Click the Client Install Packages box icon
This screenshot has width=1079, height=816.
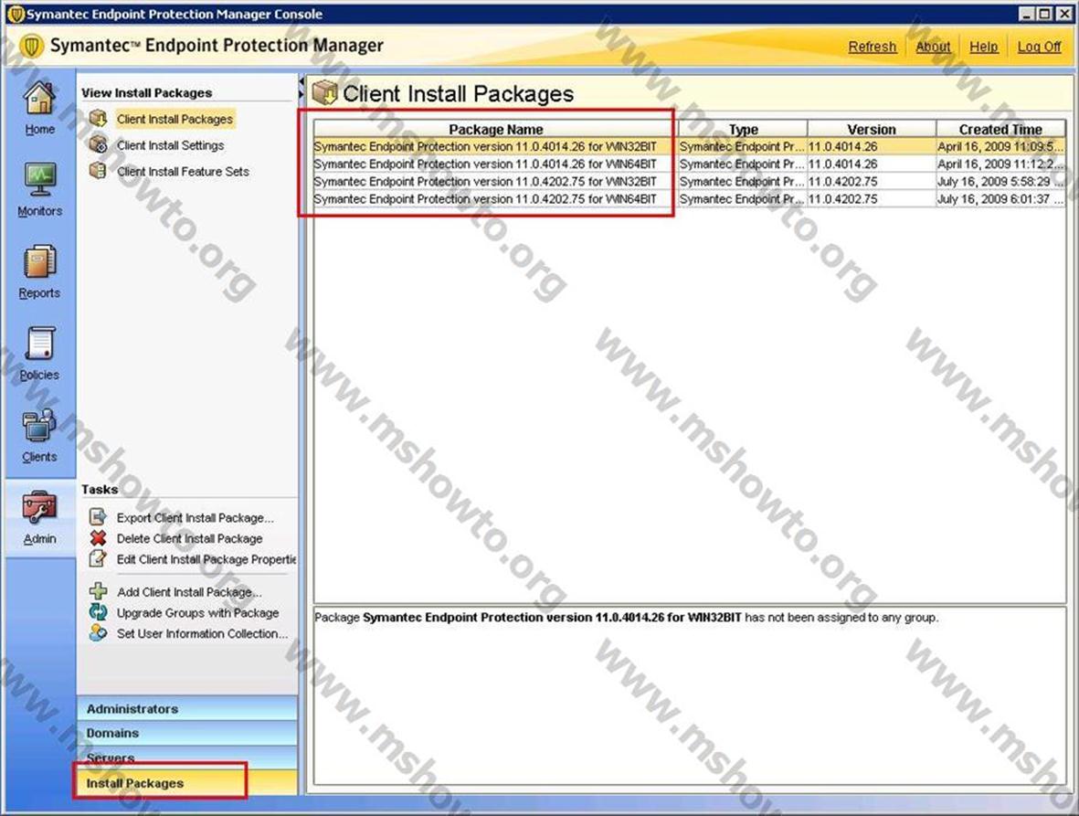99,119
